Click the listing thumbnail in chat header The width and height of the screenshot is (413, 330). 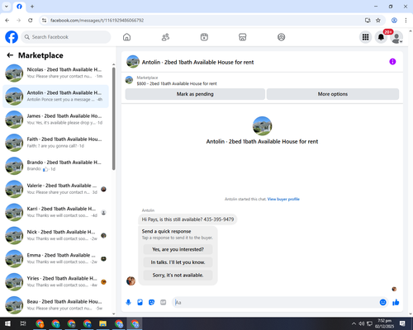pyautogui.click(x=133, y=62)
